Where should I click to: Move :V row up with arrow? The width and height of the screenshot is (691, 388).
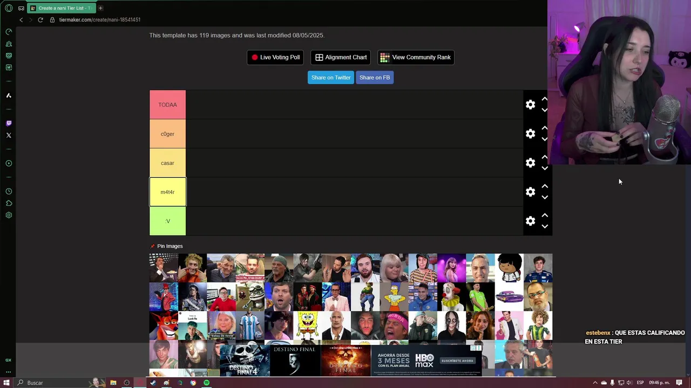[545, 216]
